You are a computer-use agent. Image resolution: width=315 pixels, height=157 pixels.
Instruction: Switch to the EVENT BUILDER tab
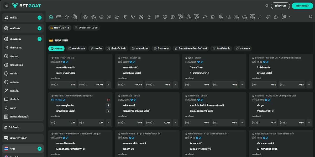click(x=86, y=28)
